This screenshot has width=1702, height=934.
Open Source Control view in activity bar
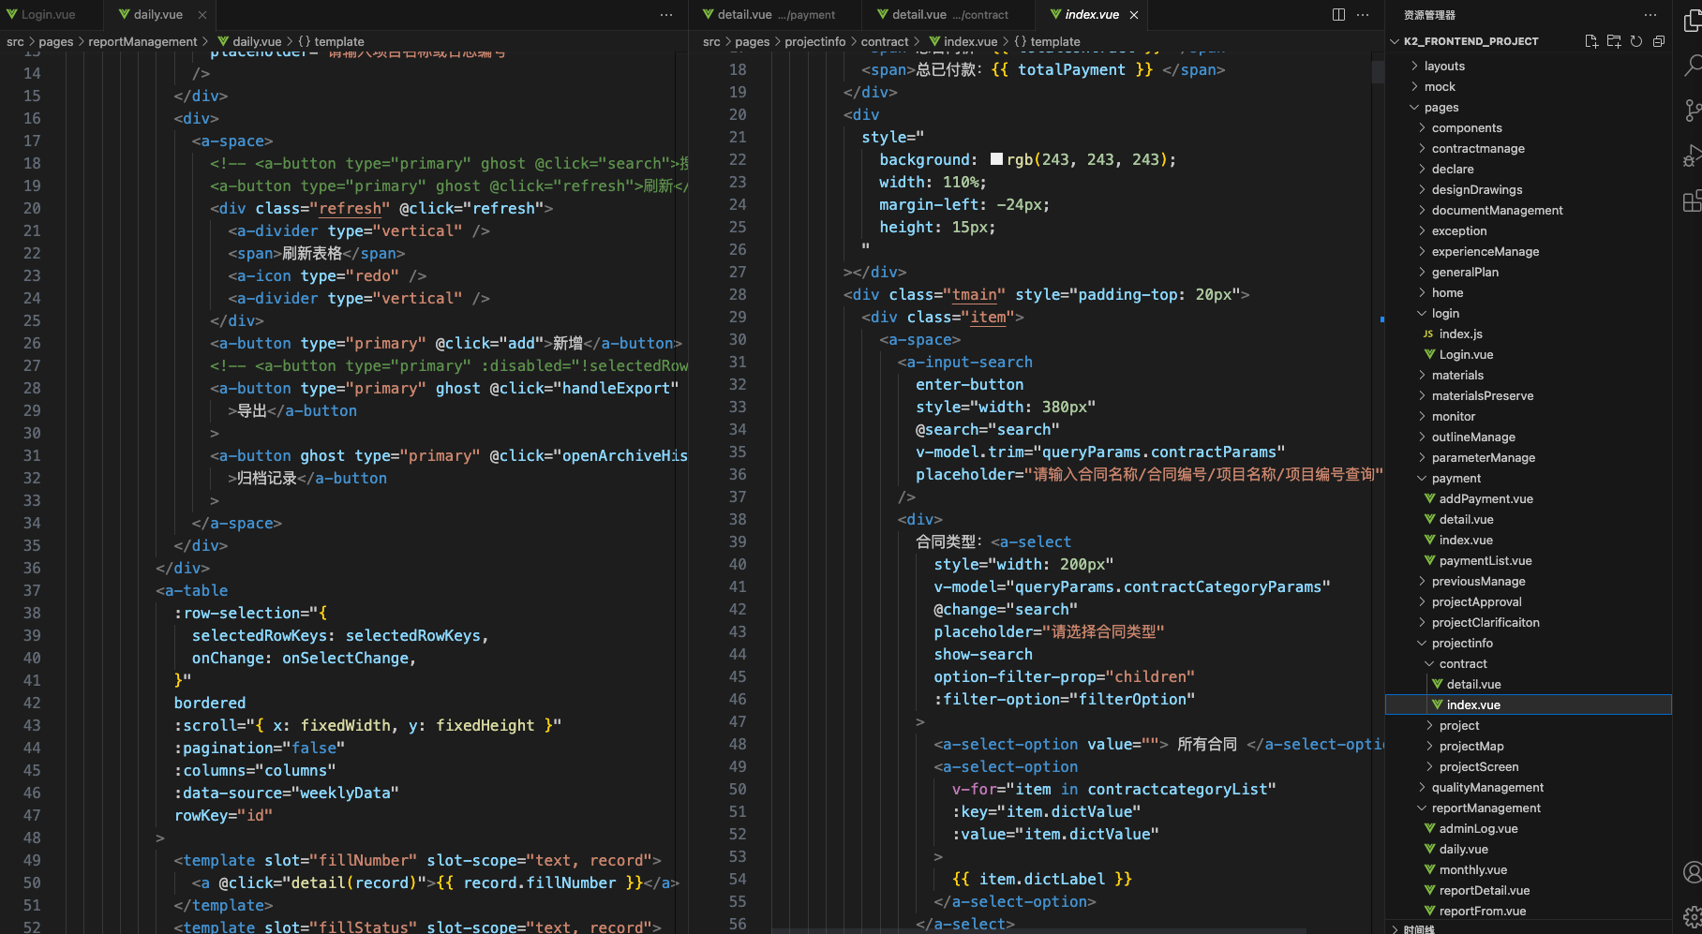click(1692, 111)
